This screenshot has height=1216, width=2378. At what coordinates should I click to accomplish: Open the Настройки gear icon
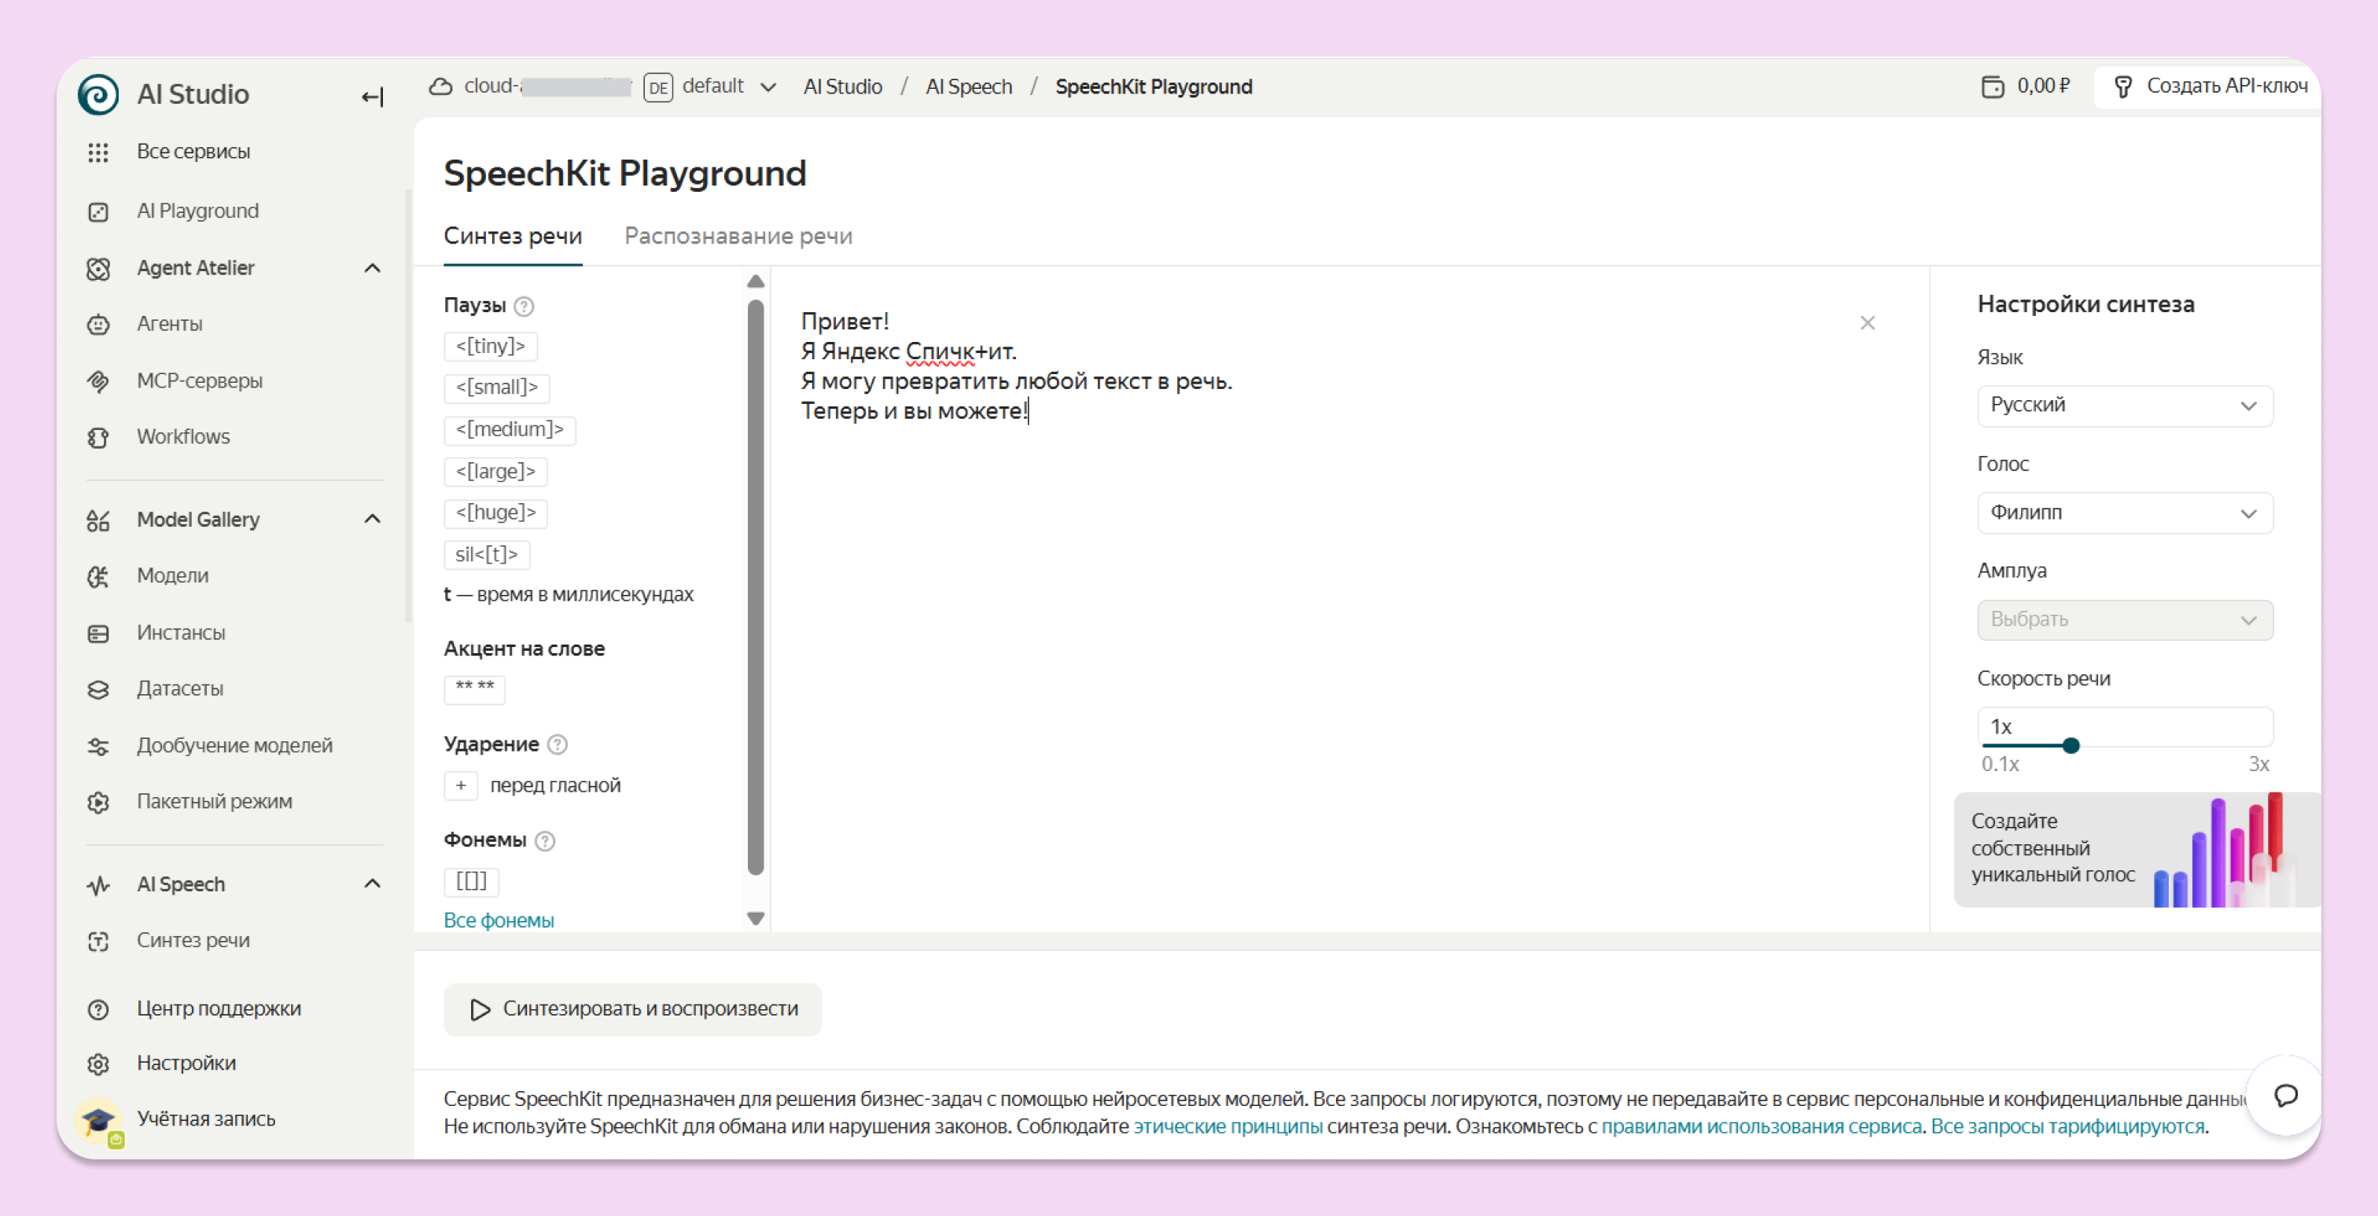tap(98, 1064)
